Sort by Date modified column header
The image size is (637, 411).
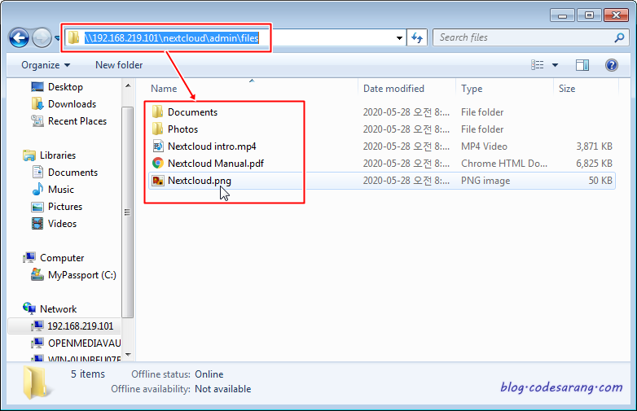click(x=393, y=89)
